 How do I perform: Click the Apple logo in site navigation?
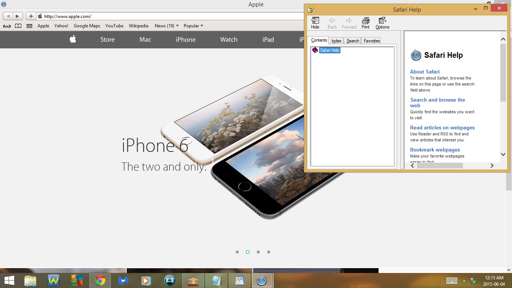[73, 39]
